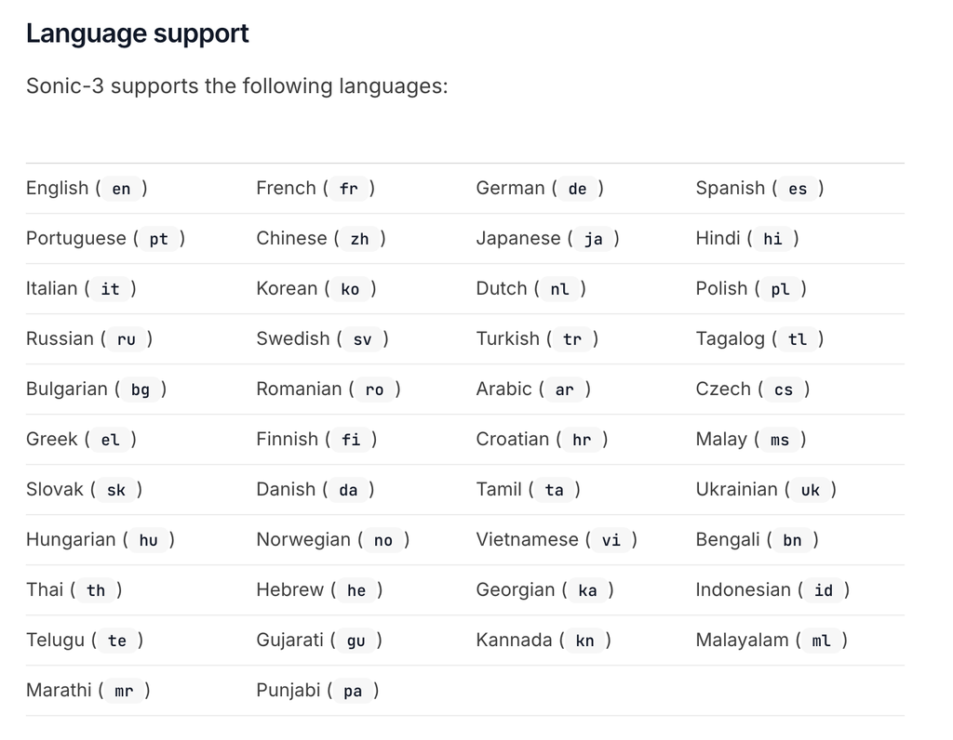This screenshot has width=953, height=740.
Task: Click the Ukrainian 'uk' code badge
Action: click(811, 490)
